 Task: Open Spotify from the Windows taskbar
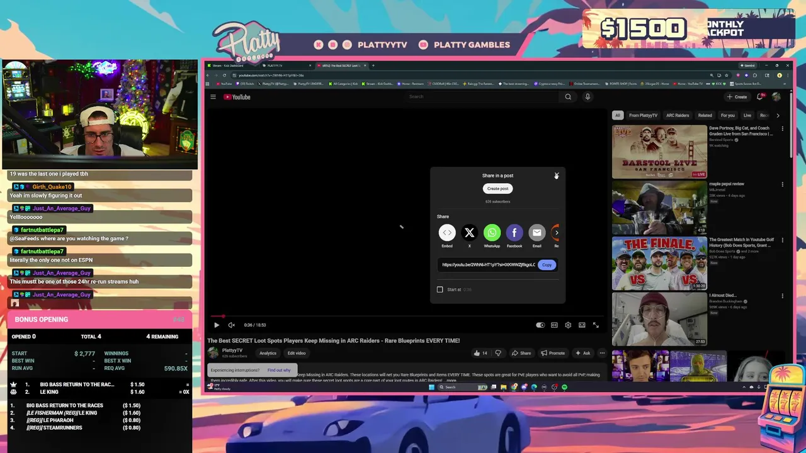tap(564, 387)
